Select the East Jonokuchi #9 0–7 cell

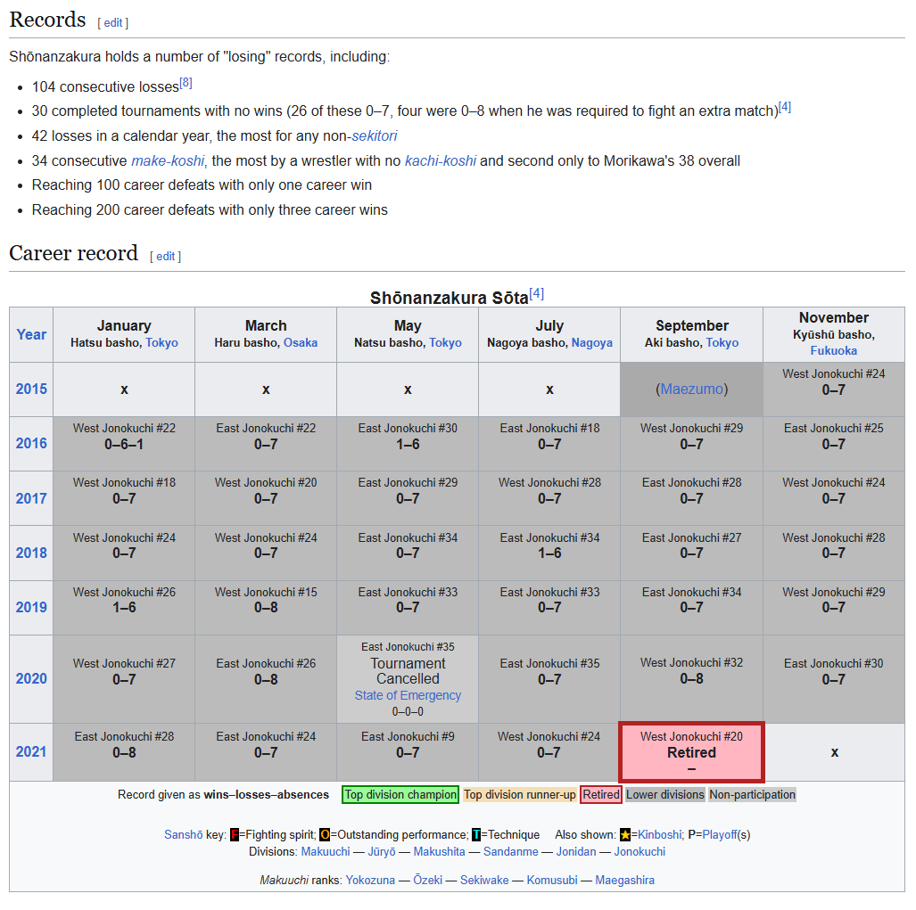408,752
